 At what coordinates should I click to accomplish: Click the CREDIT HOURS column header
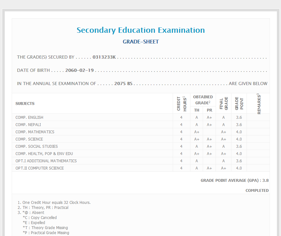(x=181, y=103)
